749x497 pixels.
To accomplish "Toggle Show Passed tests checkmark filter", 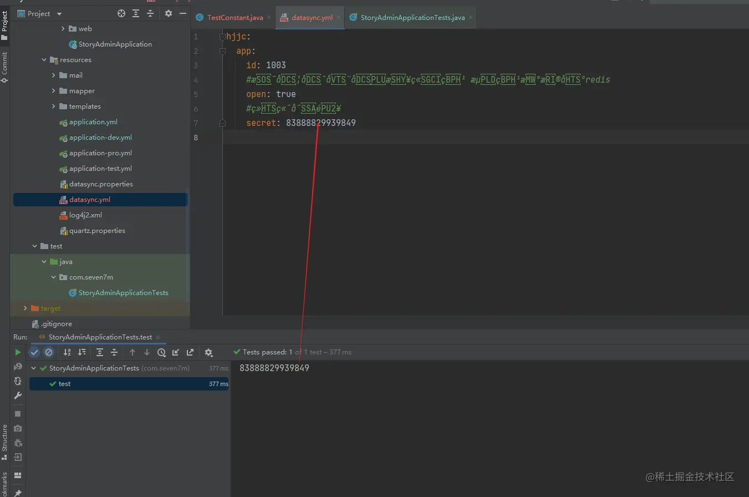I will 35,352.
